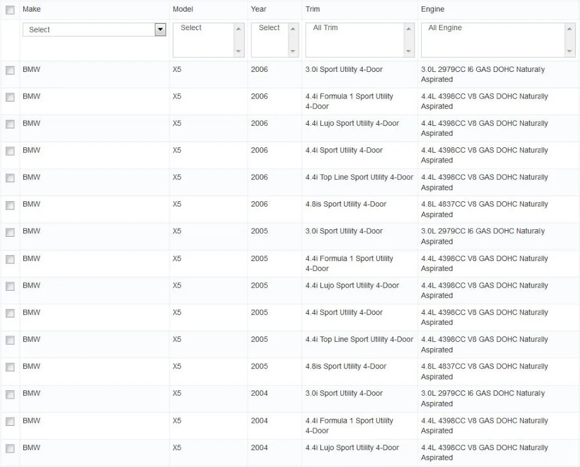Click the Engine column header
Viewport: 580px width, 467px height.
point(433,9)
